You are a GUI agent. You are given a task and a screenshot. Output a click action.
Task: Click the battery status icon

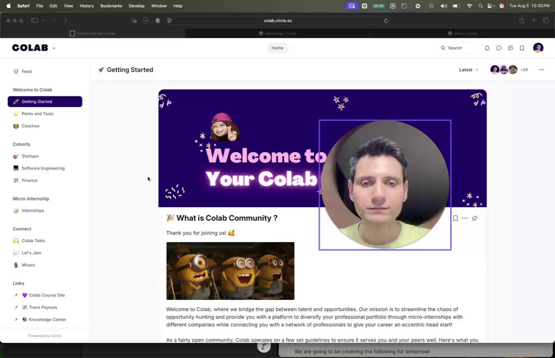tap(456, 6)
